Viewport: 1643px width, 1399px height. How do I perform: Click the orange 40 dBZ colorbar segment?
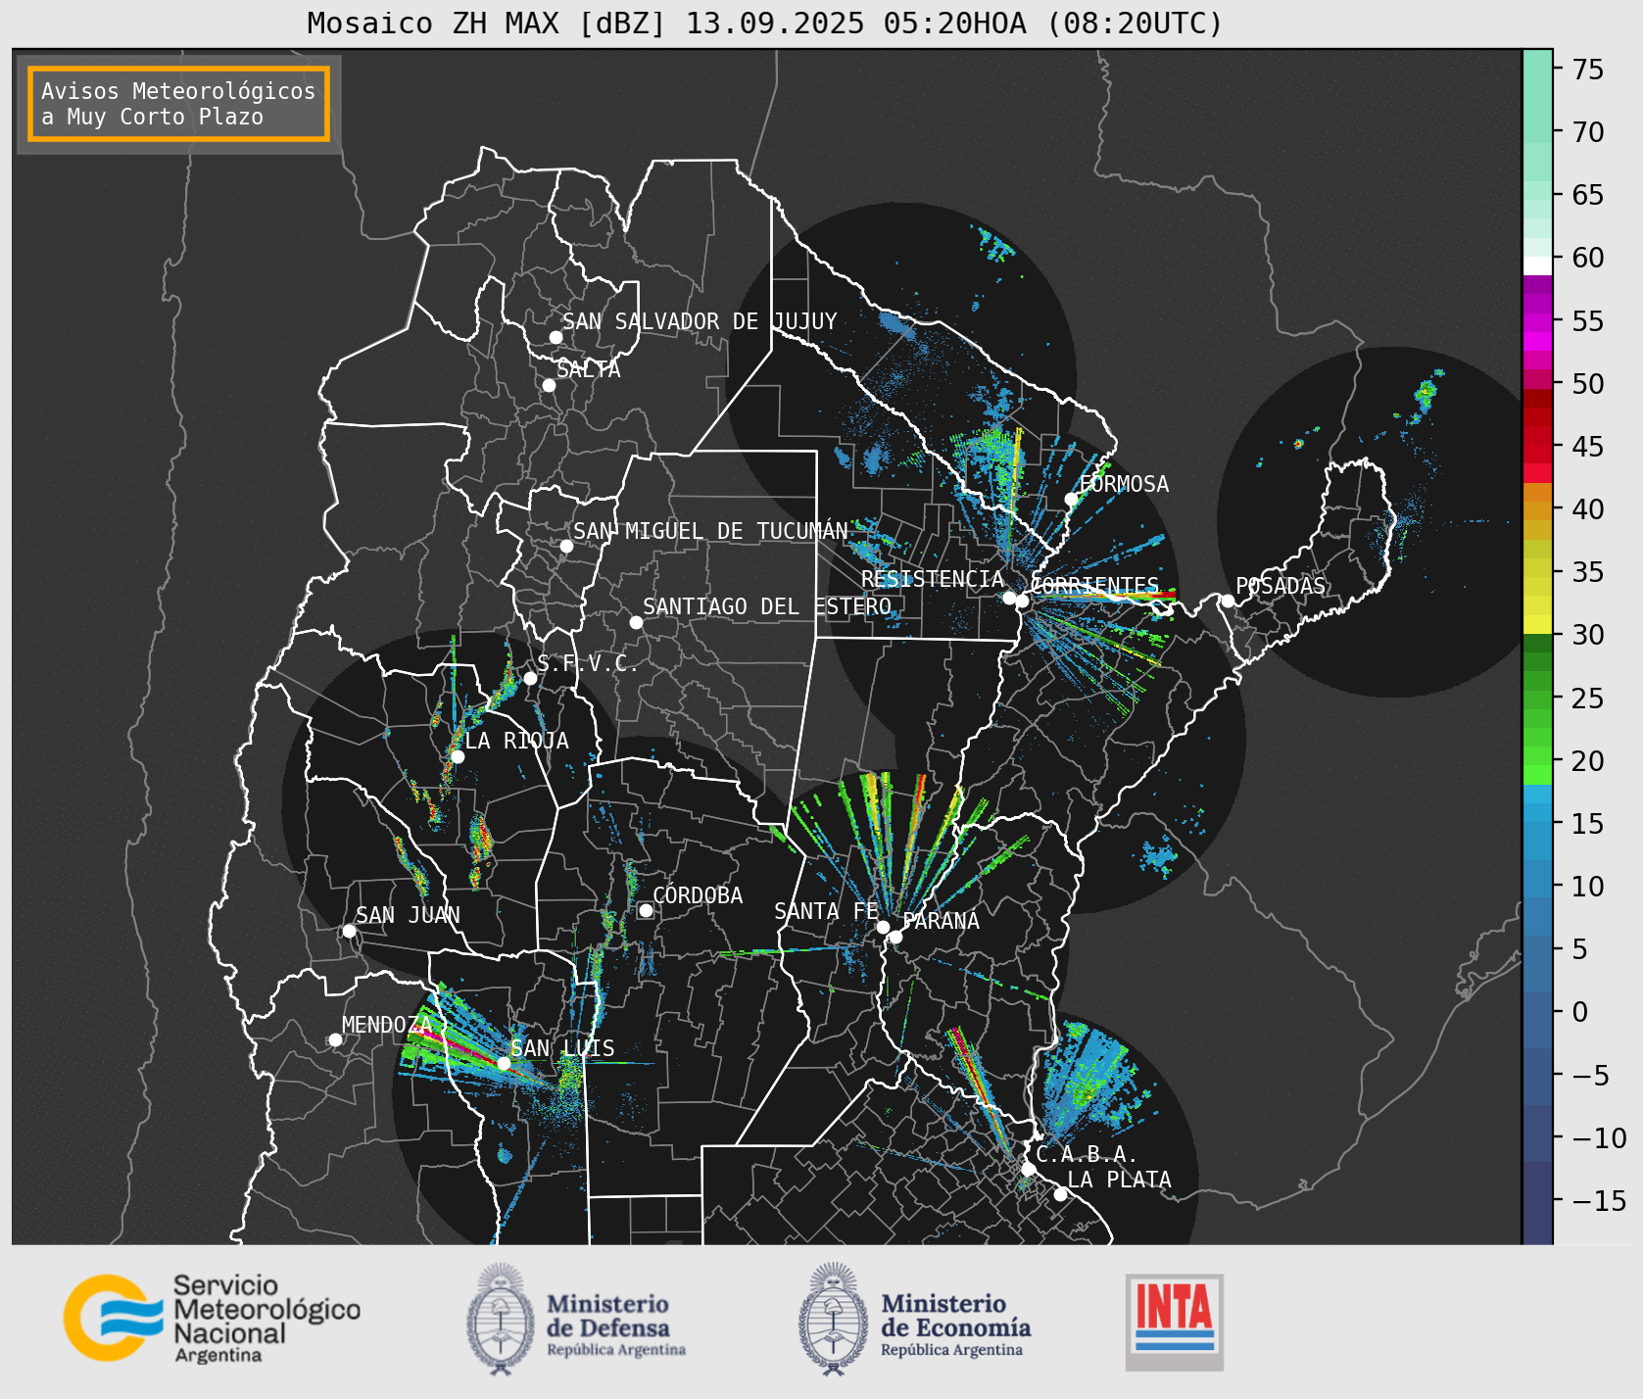click(1537, 509)
